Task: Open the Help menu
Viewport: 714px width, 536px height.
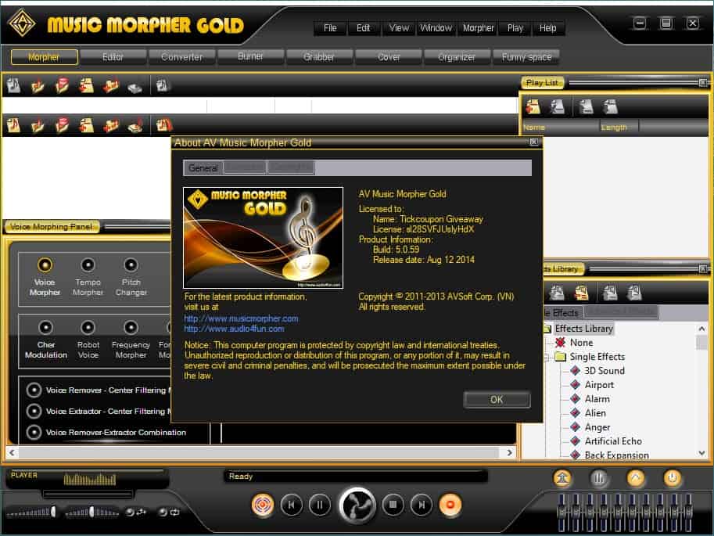Action: click(x=547, y=28)
